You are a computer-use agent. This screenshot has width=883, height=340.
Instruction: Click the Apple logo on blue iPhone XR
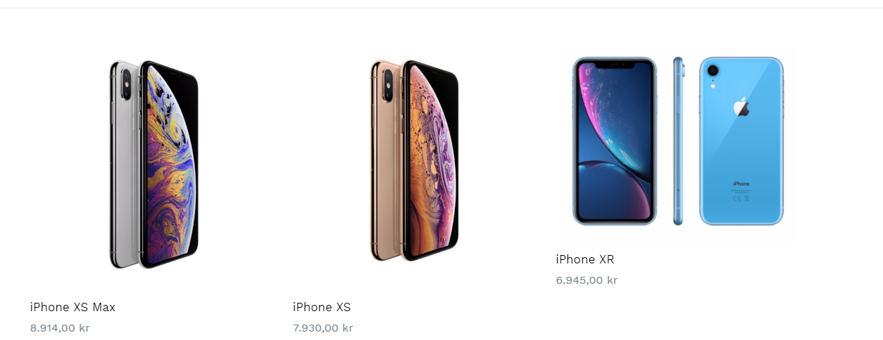tap(741, 107)
